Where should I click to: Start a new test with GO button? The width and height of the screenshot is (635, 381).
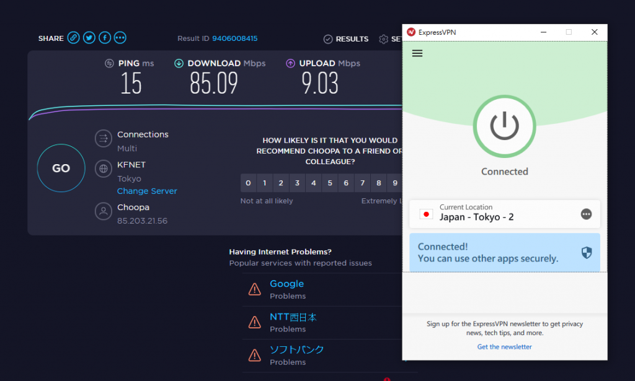[61, 168]
